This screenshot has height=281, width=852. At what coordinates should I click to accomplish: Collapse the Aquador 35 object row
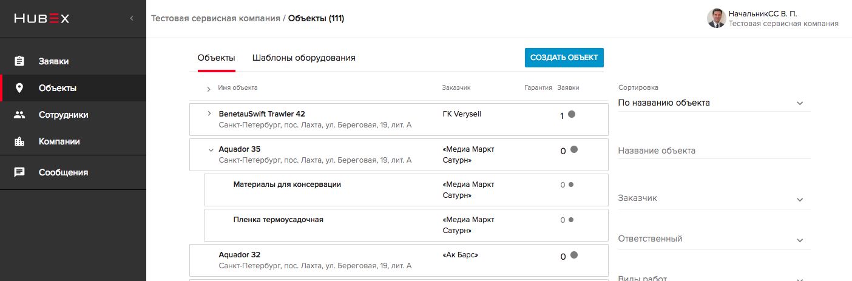pyautogui.click(x=211, y=149)
